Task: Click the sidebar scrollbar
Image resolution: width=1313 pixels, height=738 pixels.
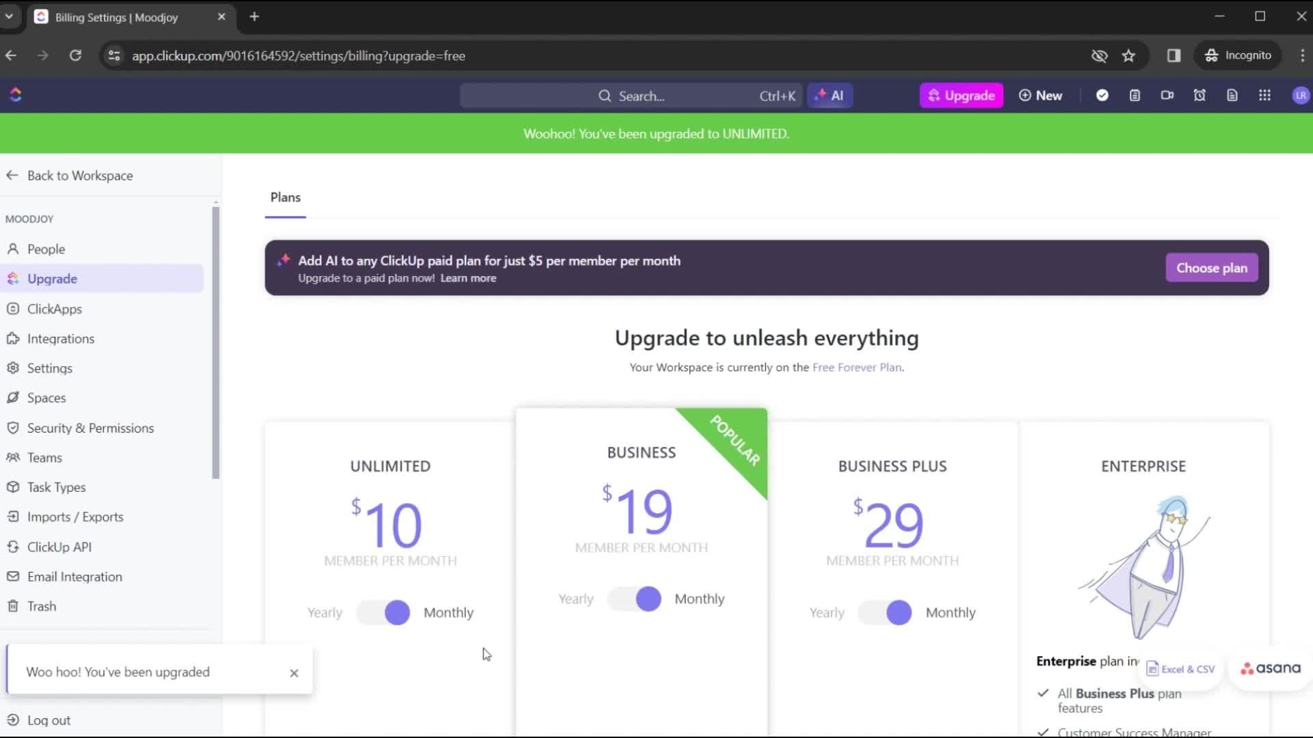Action: pyautogui.click(x=215, y=342)
